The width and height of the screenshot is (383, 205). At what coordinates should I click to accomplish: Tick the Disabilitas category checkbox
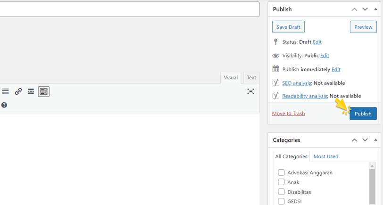click(282, 192)
